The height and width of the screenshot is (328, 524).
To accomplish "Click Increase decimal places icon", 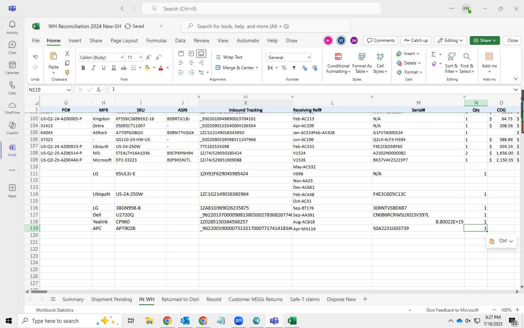I will tap(305, 68).
